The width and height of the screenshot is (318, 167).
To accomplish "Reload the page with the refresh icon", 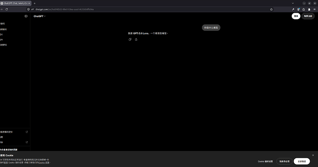I will pyautogui.click(x=7, y=9).
